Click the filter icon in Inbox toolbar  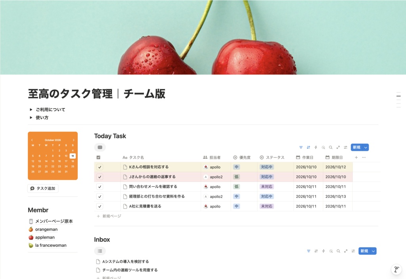click(308, 251)
